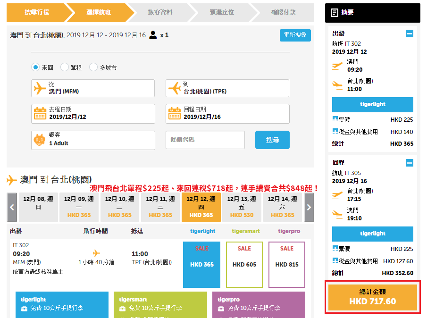427x318 pixels.
Task: Click the airplane icon beside 澳門 到 台北(桃園) heading
Action: click(x=12, y=180)
